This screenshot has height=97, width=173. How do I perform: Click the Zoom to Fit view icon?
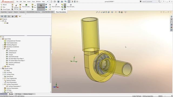(x=97, y=12)
